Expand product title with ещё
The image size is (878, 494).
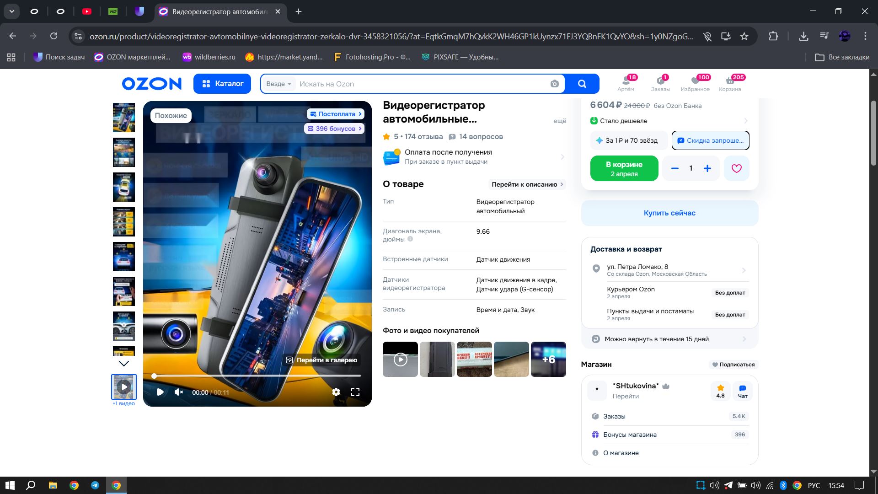(x=559, y=121)
